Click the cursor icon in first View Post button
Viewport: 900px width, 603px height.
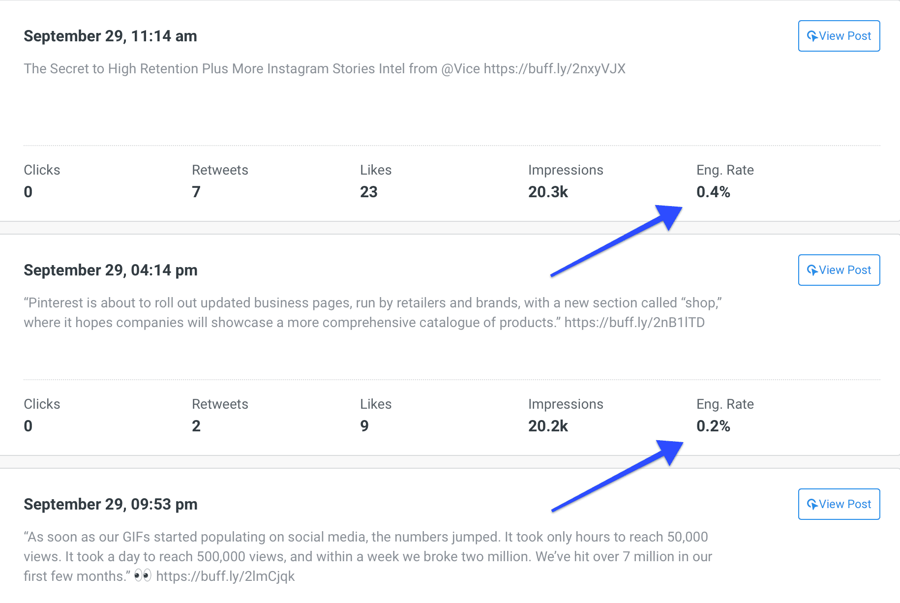(812, 36)
